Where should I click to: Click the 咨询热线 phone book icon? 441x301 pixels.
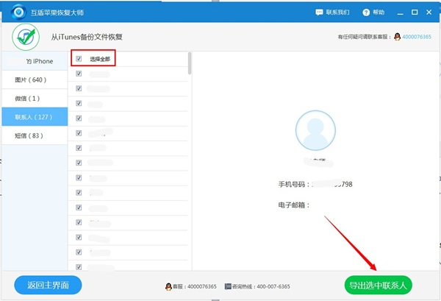coord(228,286)
